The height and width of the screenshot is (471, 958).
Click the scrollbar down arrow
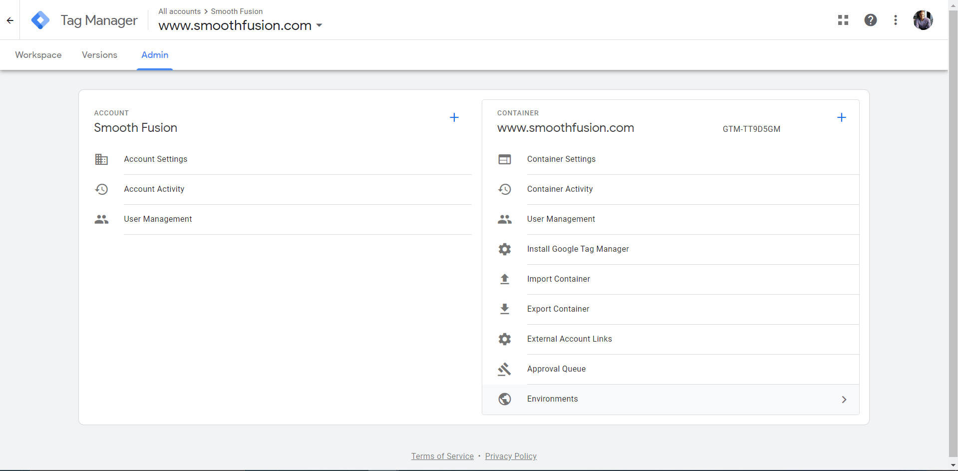[953, 466]
